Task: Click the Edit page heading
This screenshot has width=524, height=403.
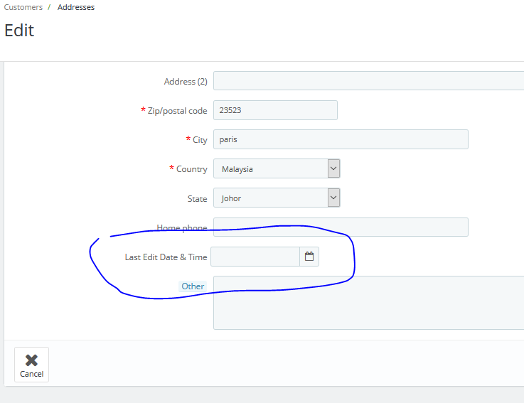Action: (19, 31)
